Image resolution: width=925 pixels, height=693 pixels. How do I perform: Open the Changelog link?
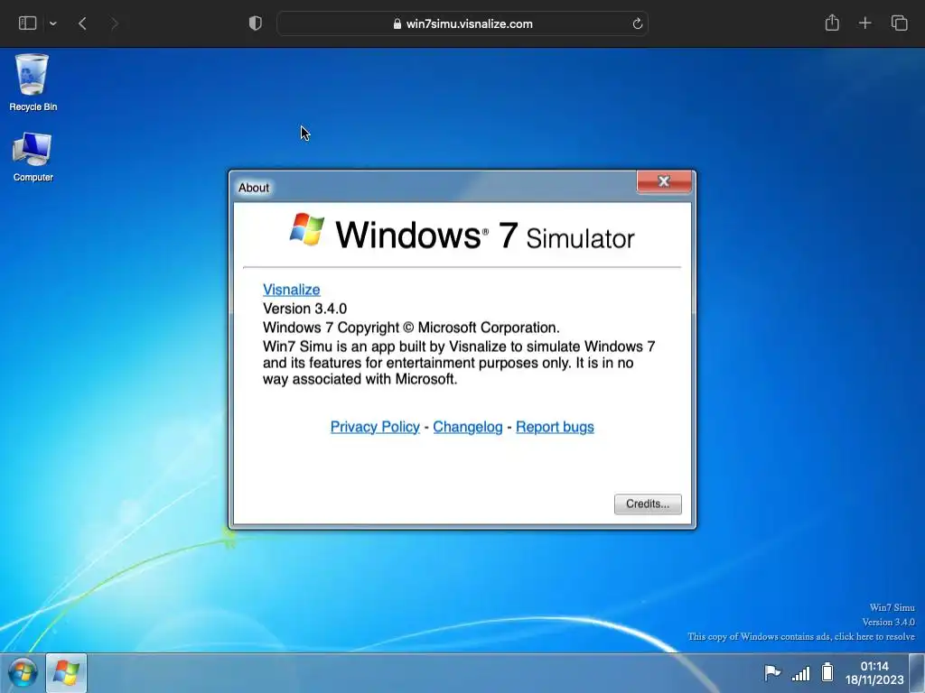tap(468, 427)
